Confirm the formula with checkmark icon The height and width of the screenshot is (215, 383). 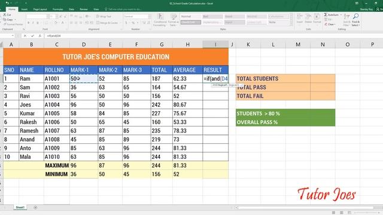point(32,36)
